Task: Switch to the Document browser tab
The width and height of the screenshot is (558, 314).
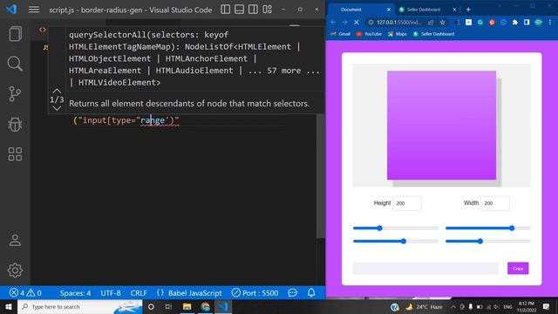Action: pos(360,10)
